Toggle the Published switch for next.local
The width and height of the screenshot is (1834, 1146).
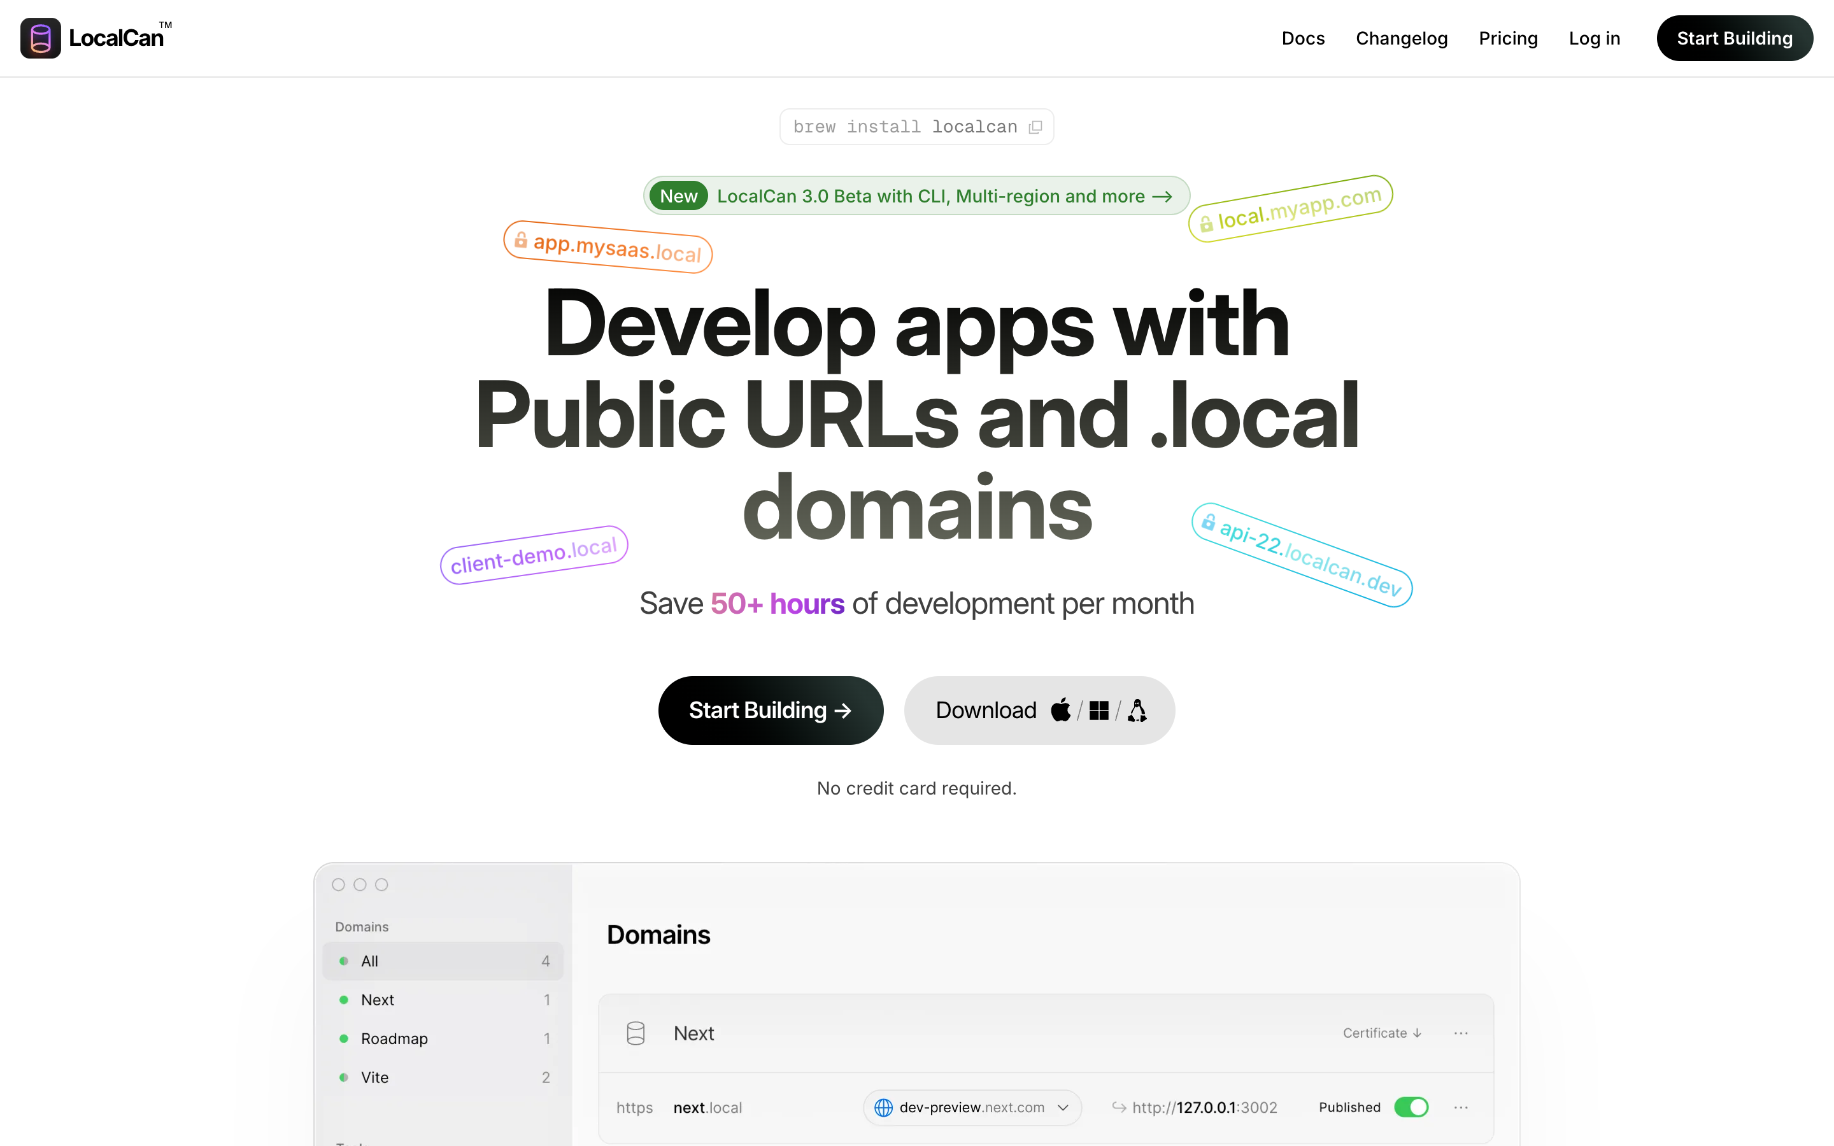1411,1107
